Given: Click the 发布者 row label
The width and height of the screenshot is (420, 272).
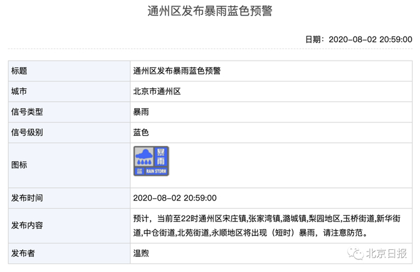Looking at the screenshot, I should point(23,253).
